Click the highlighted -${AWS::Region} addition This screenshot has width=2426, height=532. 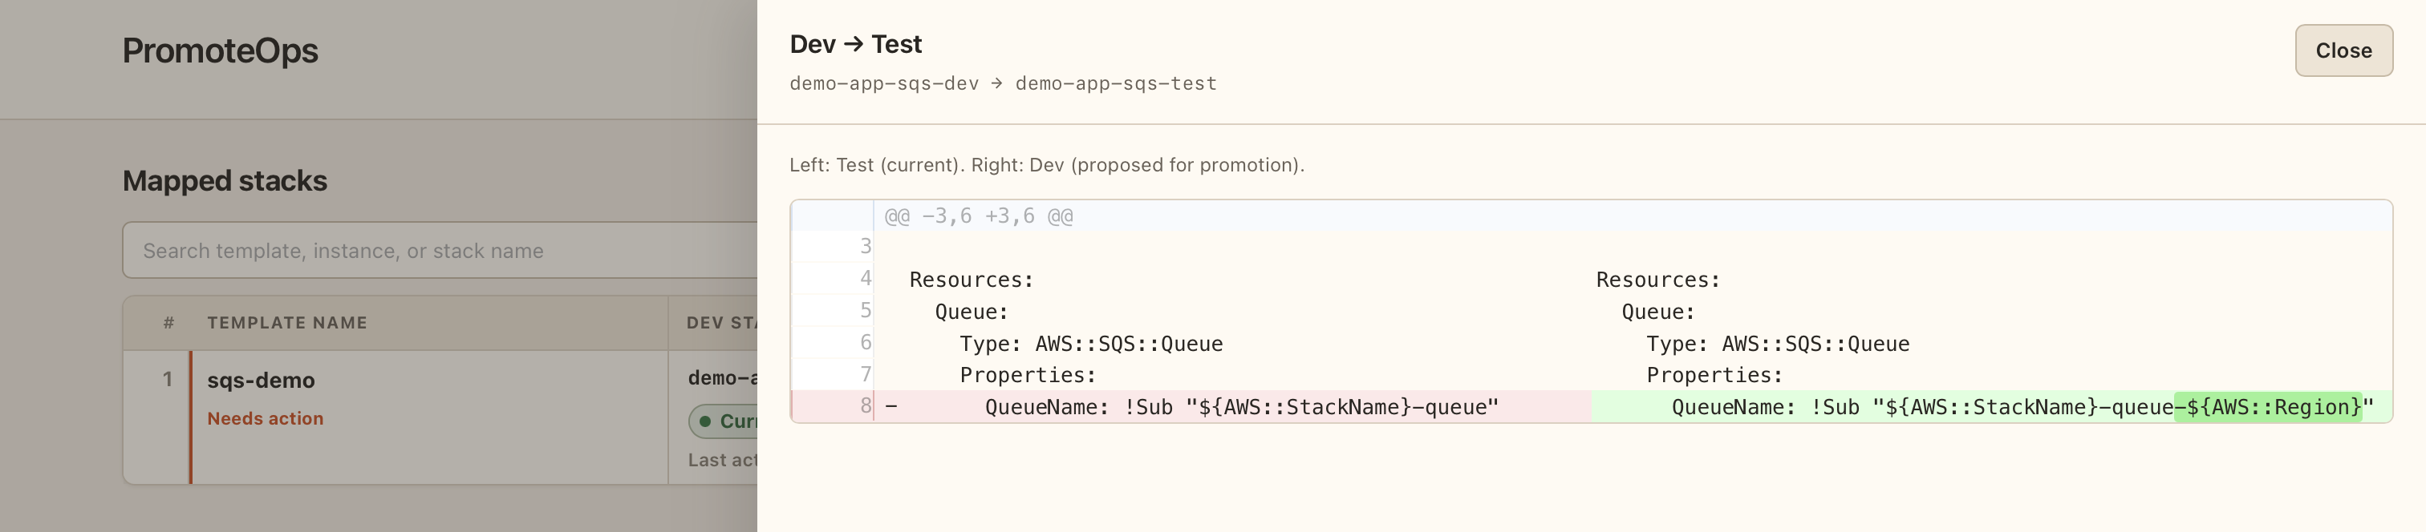coord(2268,407)
